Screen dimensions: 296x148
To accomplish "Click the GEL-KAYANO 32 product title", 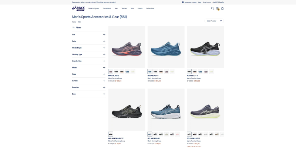I will (154, 138).
